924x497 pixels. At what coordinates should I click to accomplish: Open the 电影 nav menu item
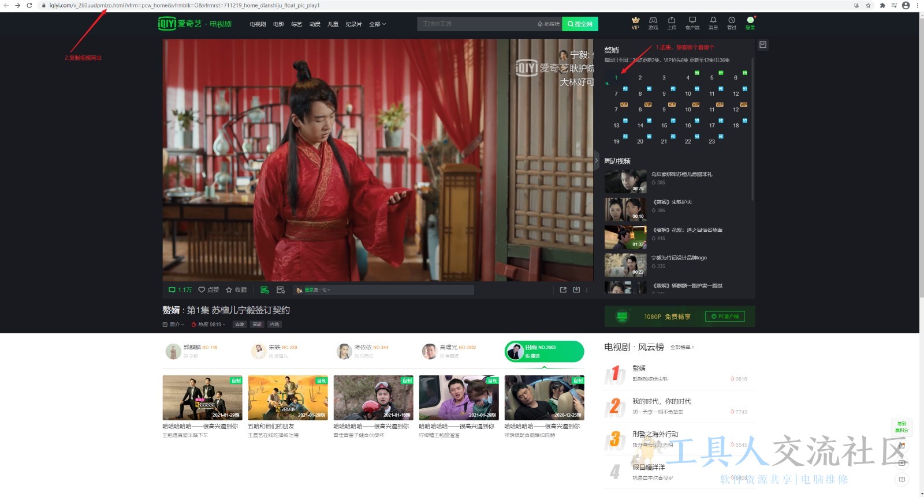click(278, 24)
